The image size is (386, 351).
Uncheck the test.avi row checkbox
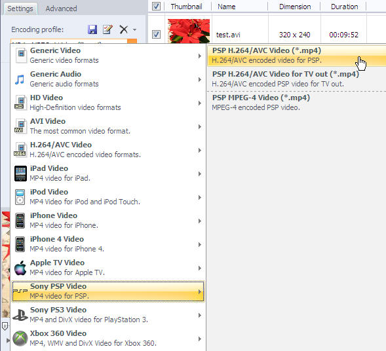click(156, 34)
